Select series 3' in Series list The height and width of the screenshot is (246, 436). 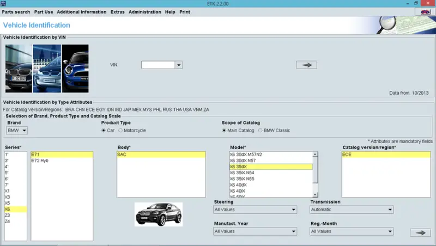pos(16,161)
